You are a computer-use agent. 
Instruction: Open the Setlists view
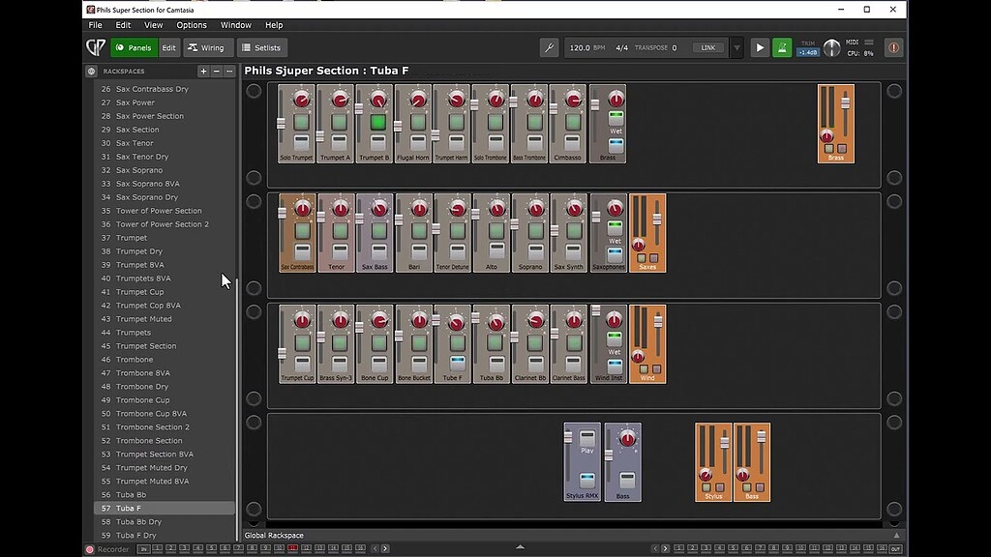[261, 47]
